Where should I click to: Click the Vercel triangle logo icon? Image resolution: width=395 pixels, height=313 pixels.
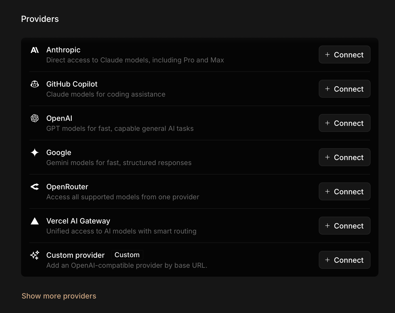(x=35, y=221)
